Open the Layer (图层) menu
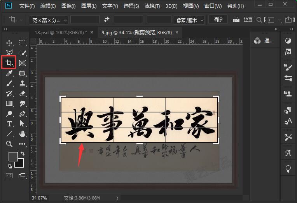 pyautogui.click(x=89, y=6)
